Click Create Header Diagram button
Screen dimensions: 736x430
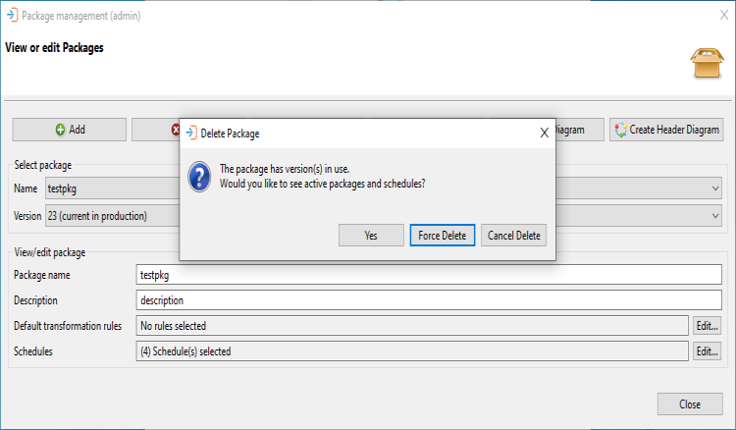(x=666, y=130)
